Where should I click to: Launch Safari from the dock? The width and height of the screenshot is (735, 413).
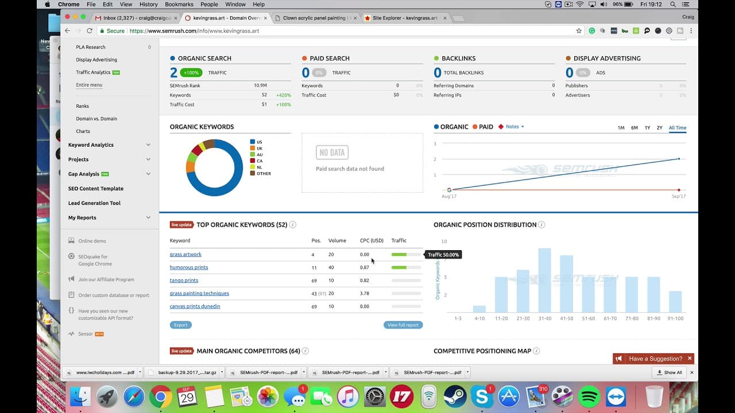click(134, 397)
